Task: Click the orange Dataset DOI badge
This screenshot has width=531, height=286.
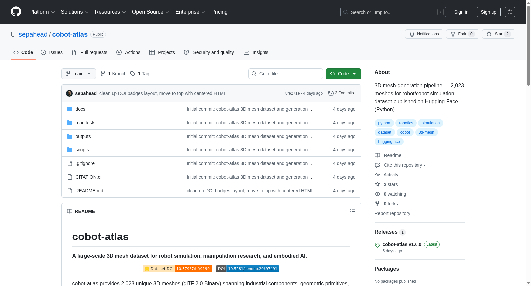Action: tap(177, 269)
